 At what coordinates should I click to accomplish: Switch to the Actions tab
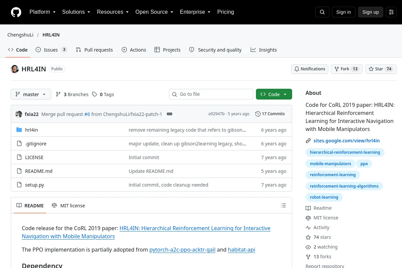[x=134, y=50]
